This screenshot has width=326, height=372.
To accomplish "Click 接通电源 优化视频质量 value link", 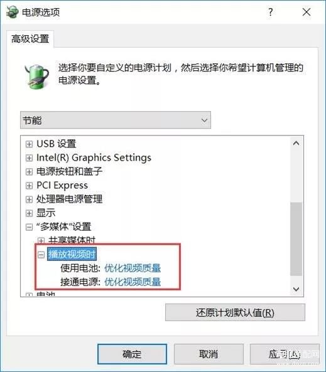I will pyautogui.click(x=133, y=282).
